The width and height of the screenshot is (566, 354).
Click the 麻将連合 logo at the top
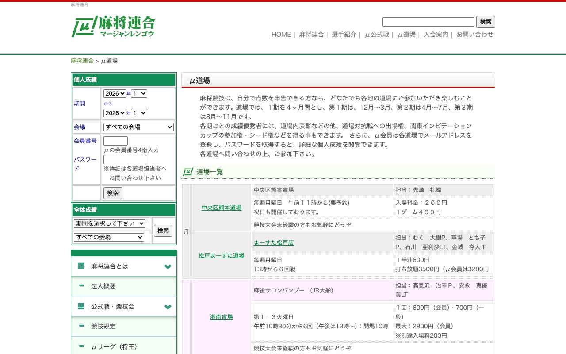click(113, 27)
